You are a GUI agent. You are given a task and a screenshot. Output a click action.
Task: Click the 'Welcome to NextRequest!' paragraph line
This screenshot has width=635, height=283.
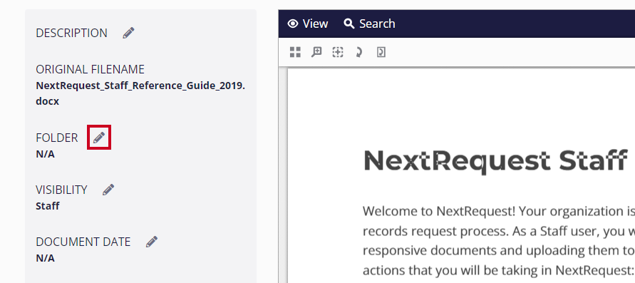pyautogui.click(x=499, y=211)
